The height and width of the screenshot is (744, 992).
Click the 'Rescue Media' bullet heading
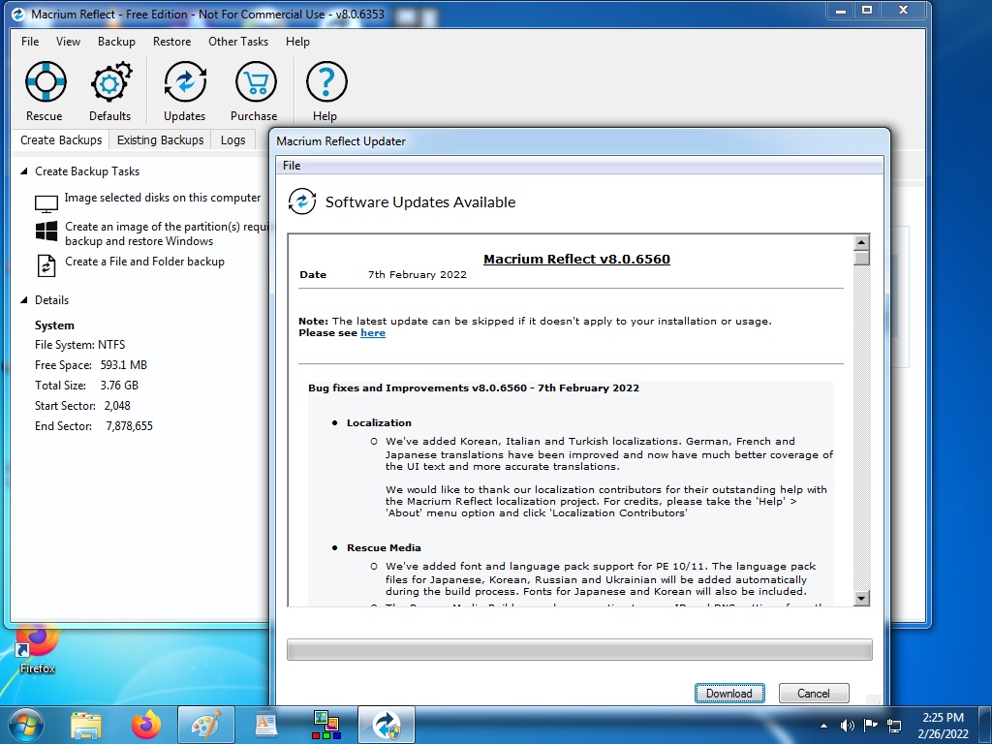(x=384, y=548)
